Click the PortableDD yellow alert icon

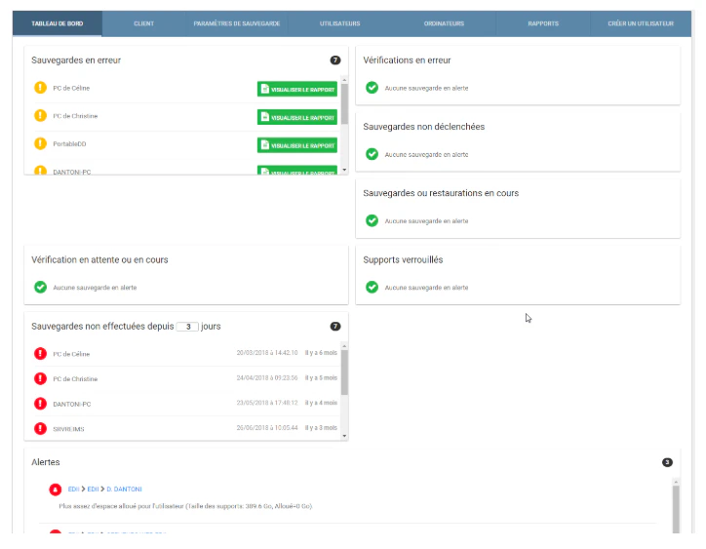pos(40,143)
